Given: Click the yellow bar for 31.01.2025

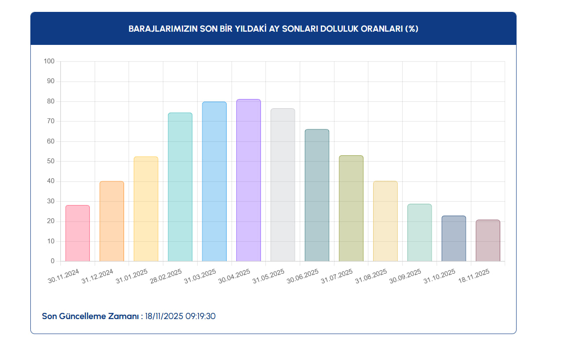Looking at the screenshot, I should click(146, 209).
